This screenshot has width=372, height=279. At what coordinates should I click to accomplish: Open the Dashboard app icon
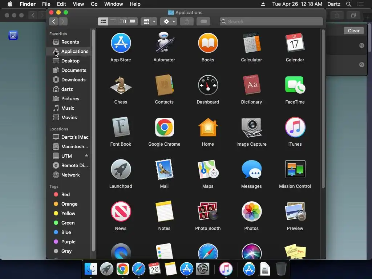coord(208,85)
